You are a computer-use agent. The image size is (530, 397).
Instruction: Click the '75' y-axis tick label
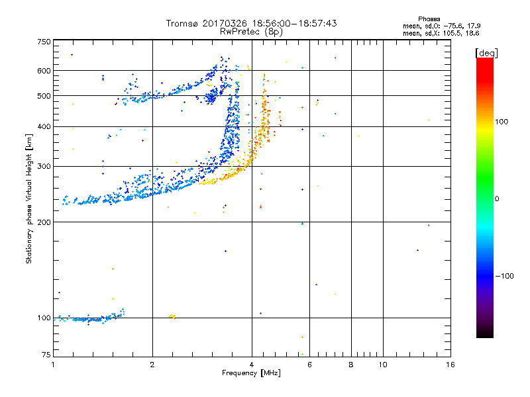[x=46, y=355]
